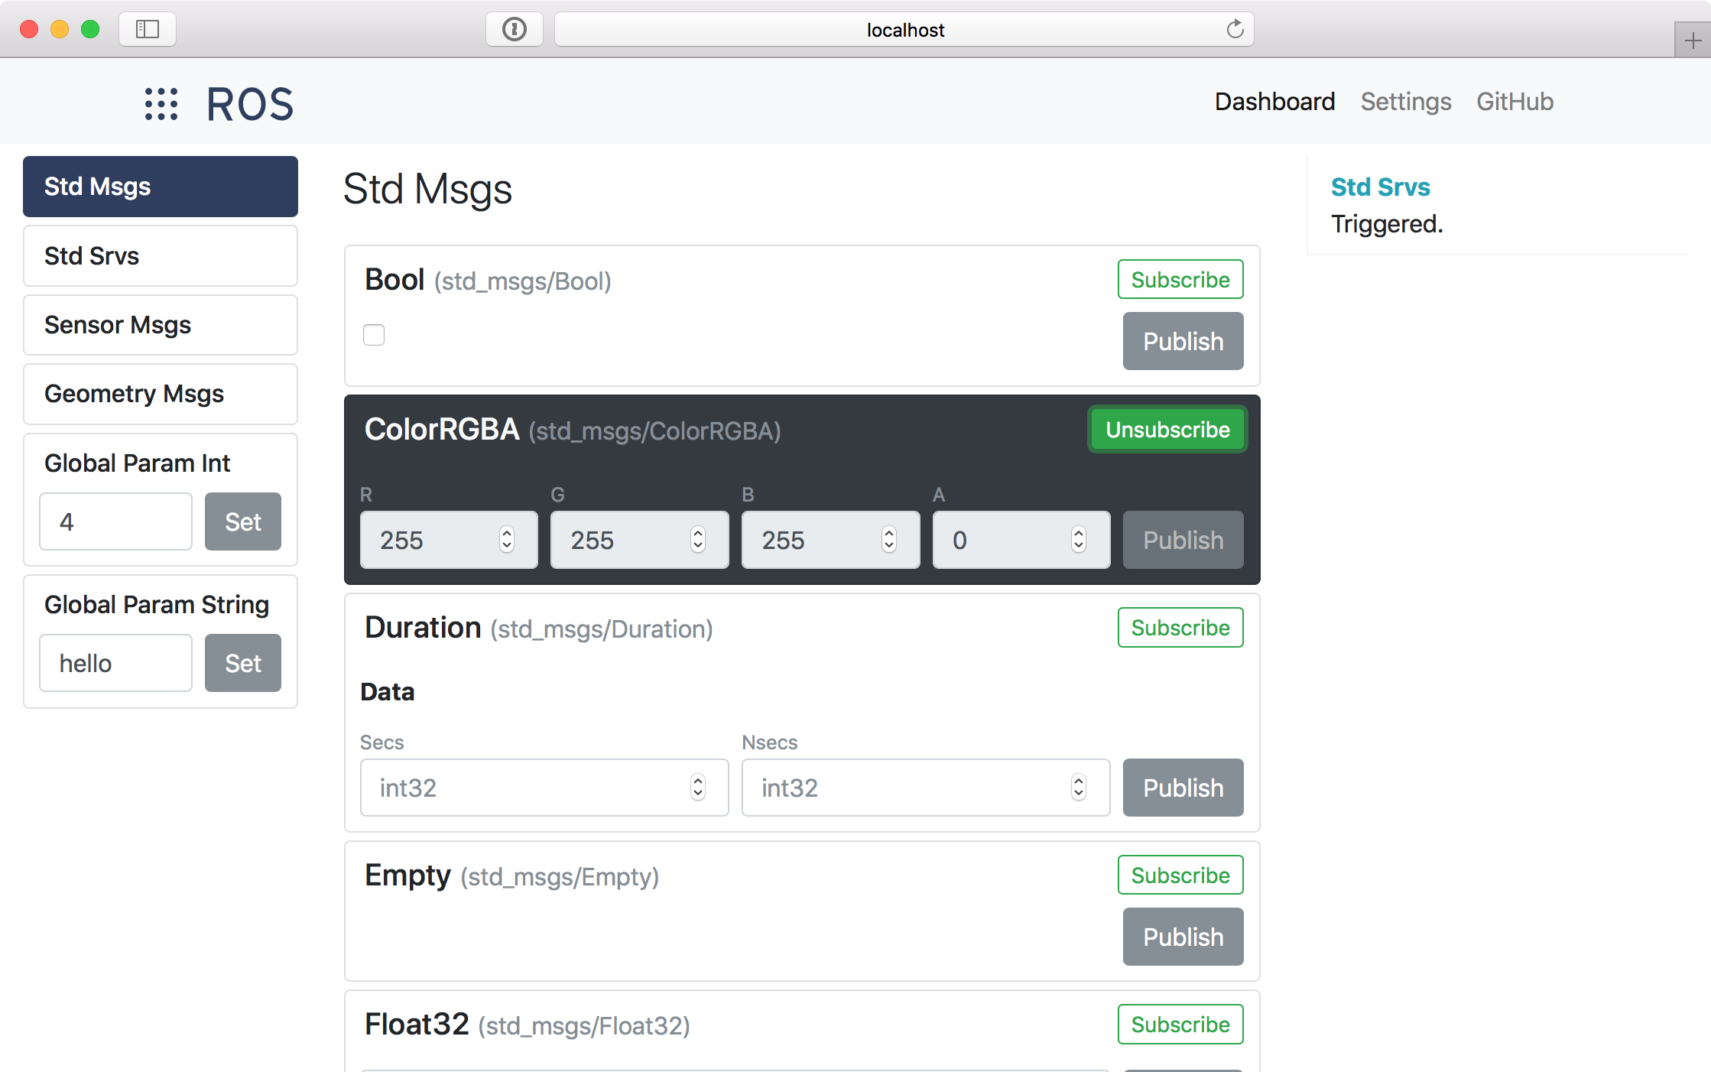Subscribe to the Bool topic
The image size is (1711, 1072).
tap(1180, 280)
